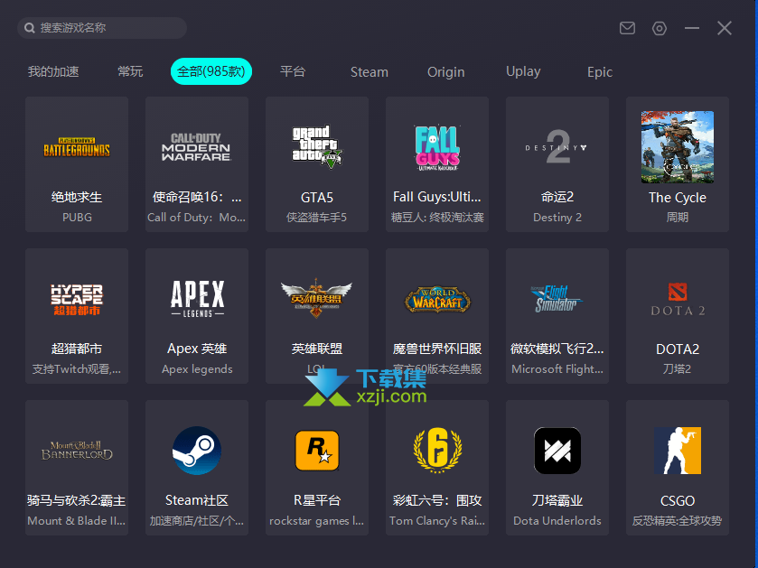Click the R星平台 title
The width and height of the screenshot is (758, 568).
(x=316, y=500)
